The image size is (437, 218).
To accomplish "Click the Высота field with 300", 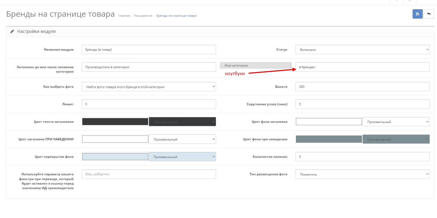I will pyautogui.click(x=362, y=87).
